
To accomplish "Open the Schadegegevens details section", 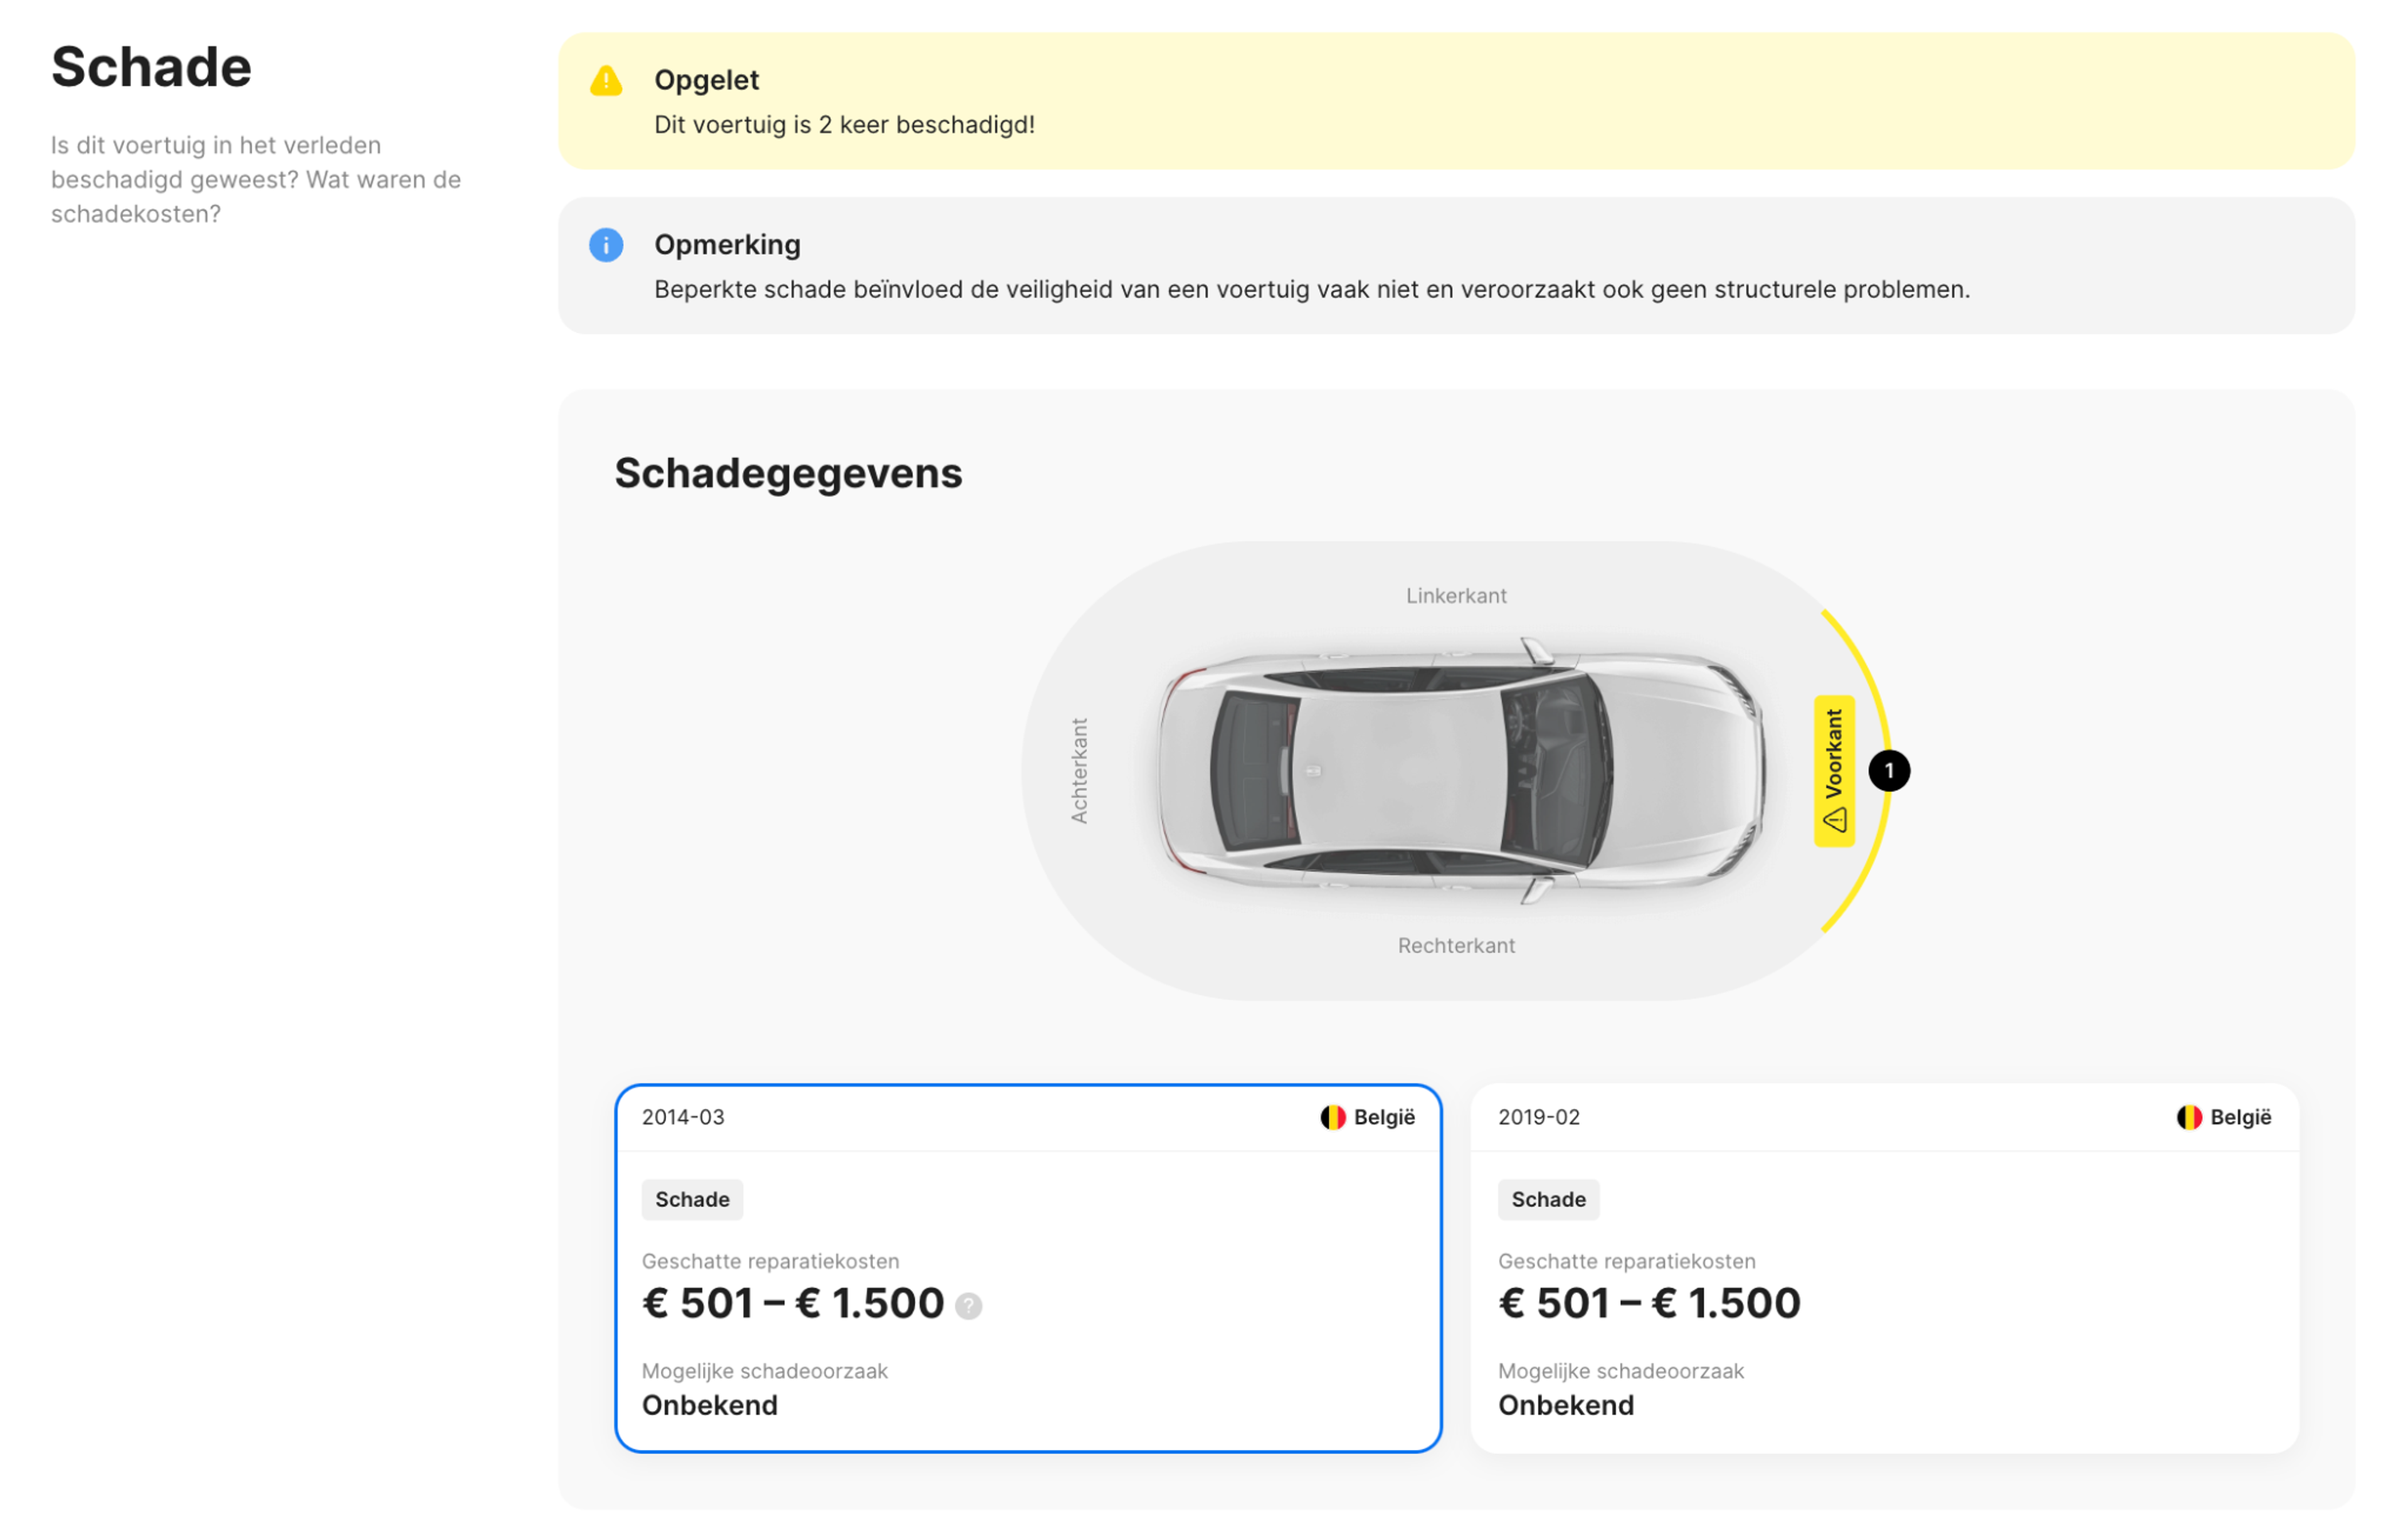I will 789,474.
